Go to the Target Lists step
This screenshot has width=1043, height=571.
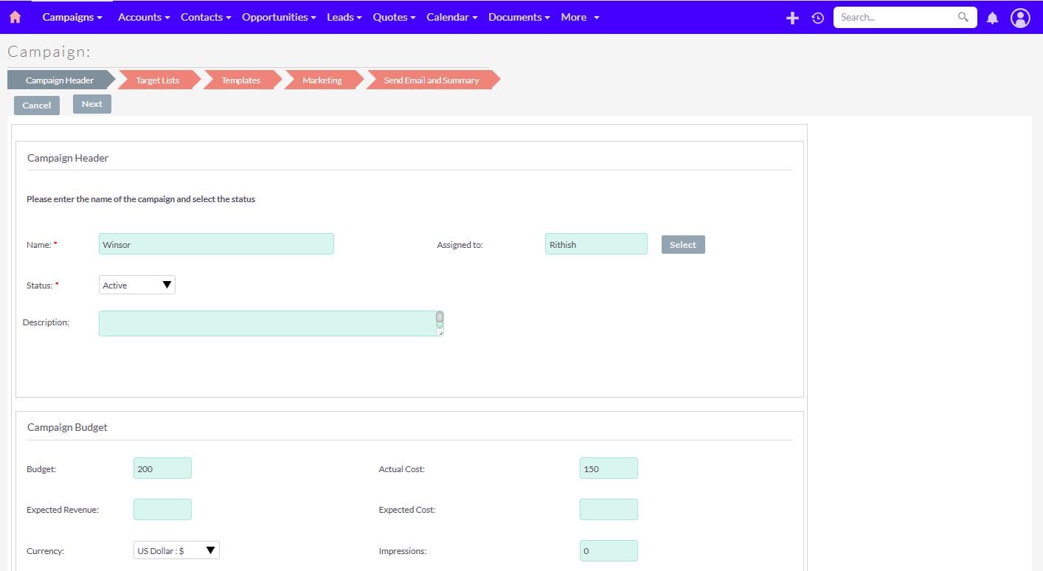click(157, 80)
